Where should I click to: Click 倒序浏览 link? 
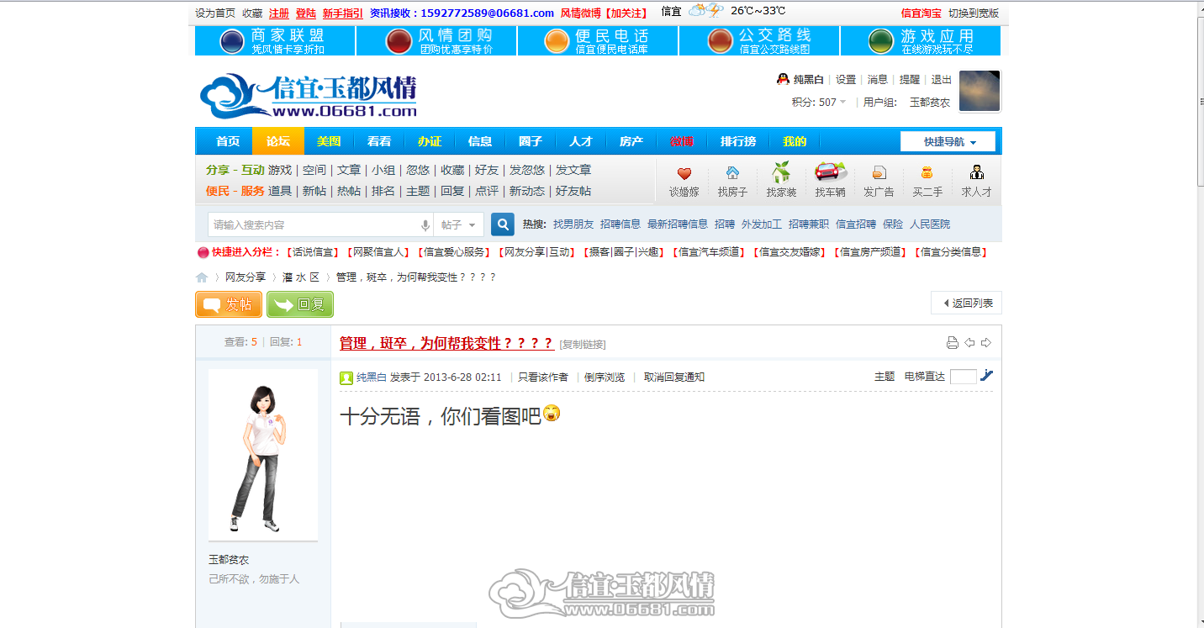605,377
